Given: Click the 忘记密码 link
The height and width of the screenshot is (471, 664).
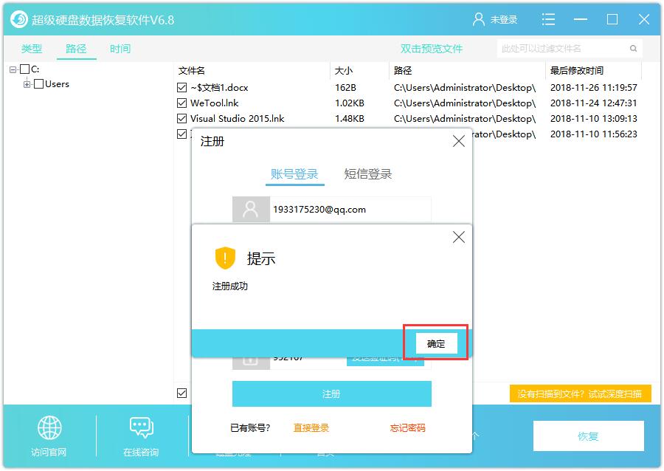Looking at the screenshot, I should (407, 428).
